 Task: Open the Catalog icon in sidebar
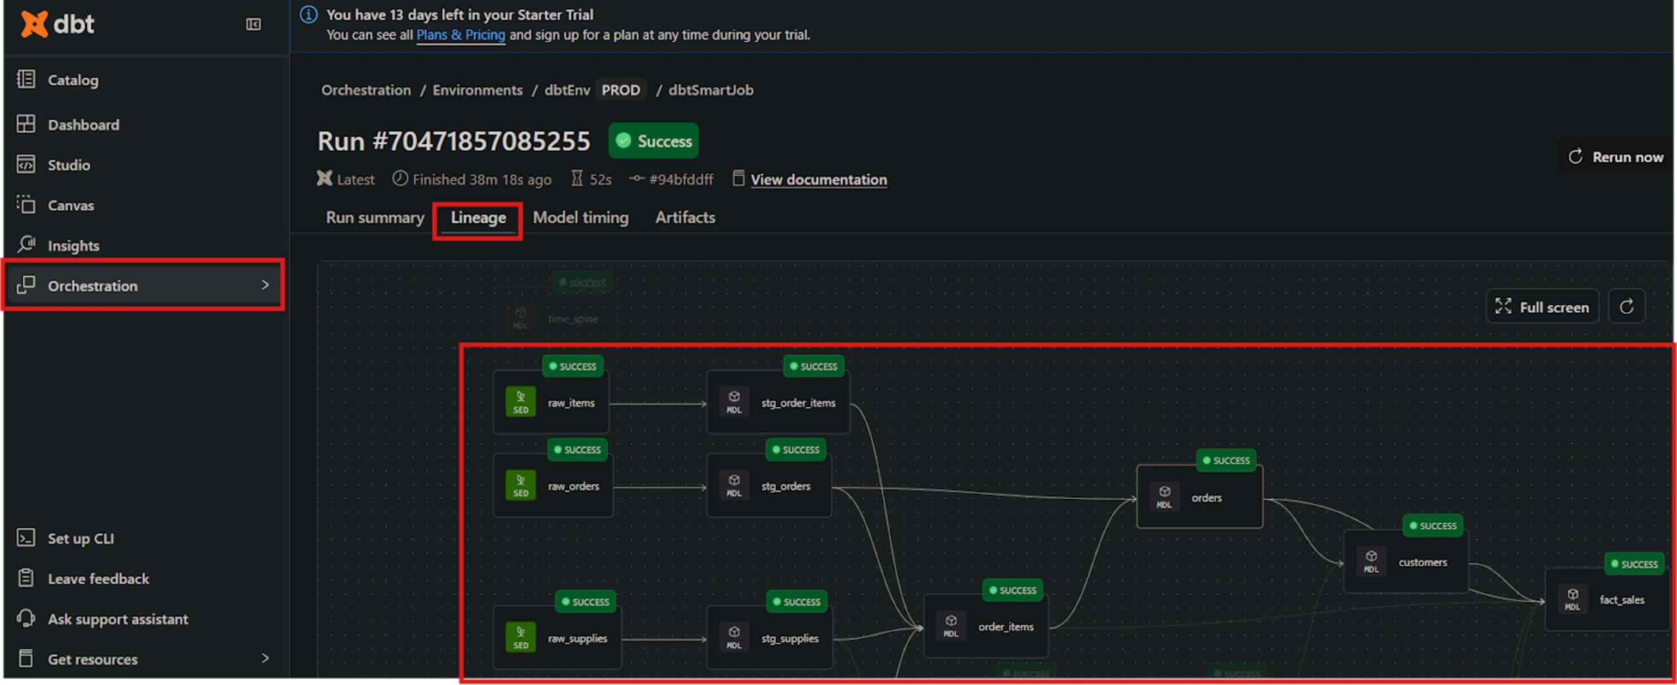(x=26, y=80)
